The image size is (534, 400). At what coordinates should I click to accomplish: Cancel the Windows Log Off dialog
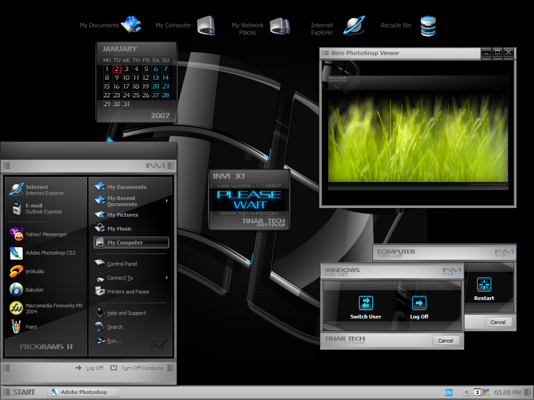(445, 340)
